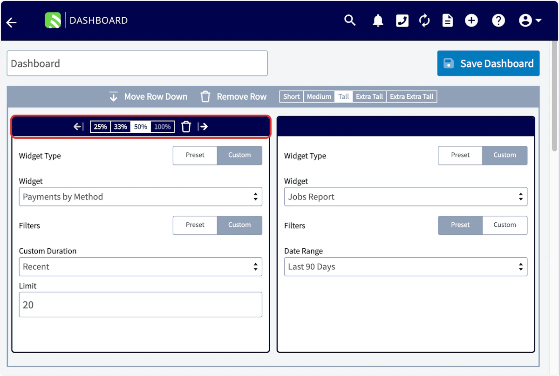
Task: Set row height to Medium
Action: coord(319,96)
